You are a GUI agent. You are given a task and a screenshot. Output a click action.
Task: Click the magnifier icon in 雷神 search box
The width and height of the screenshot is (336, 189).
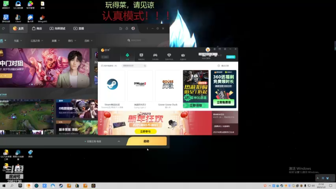pos(145,66)
